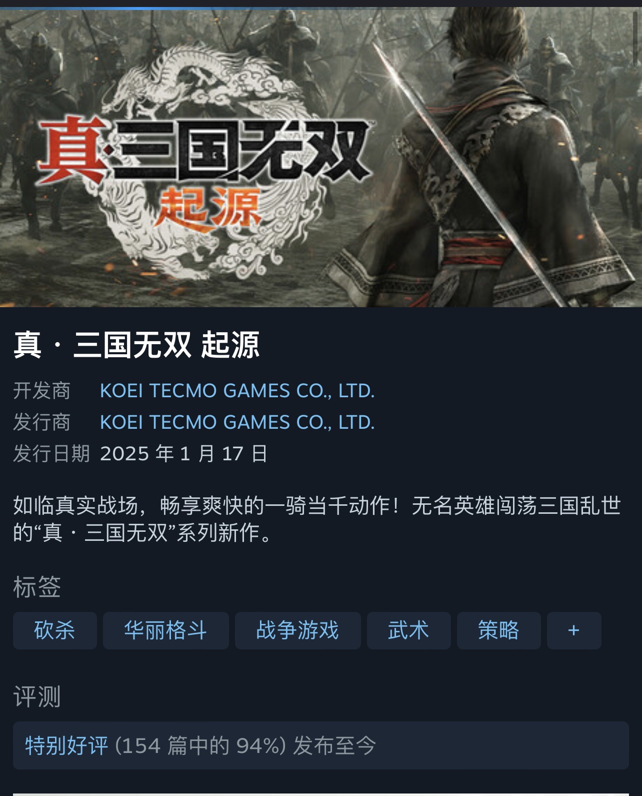Viewport: 642px width, 796px height.
Task: Select the 华丽格斗 tag
Action: pos(166,630)
